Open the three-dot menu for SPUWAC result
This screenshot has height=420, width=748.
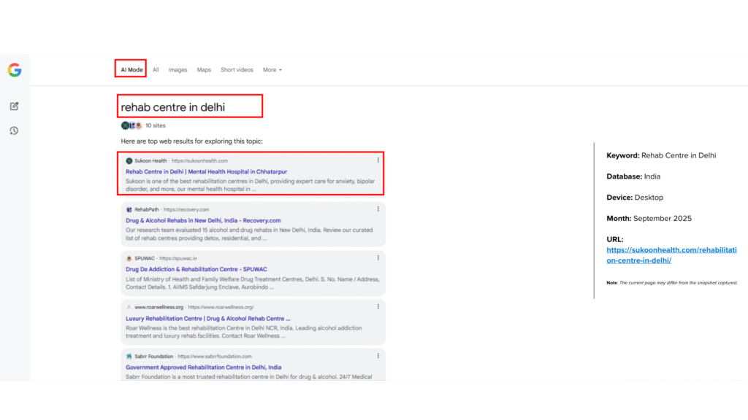(378, 258)
